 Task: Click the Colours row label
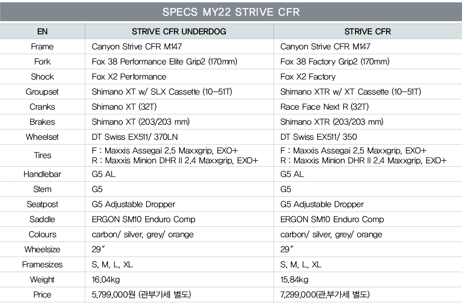42,234
